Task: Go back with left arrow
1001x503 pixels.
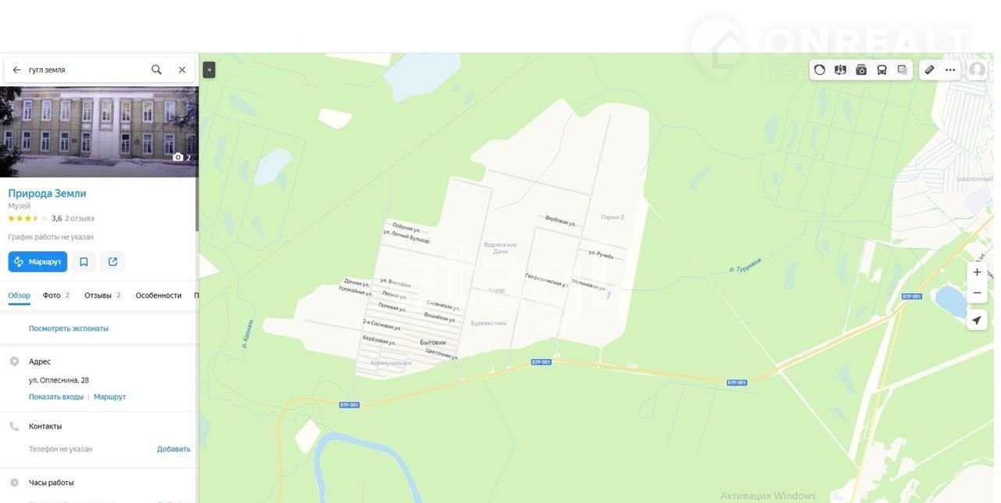Action: click(x=16, y=70)
